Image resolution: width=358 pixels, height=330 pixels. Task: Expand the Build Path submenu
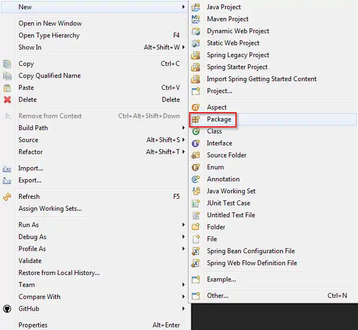tap(184, 128)
